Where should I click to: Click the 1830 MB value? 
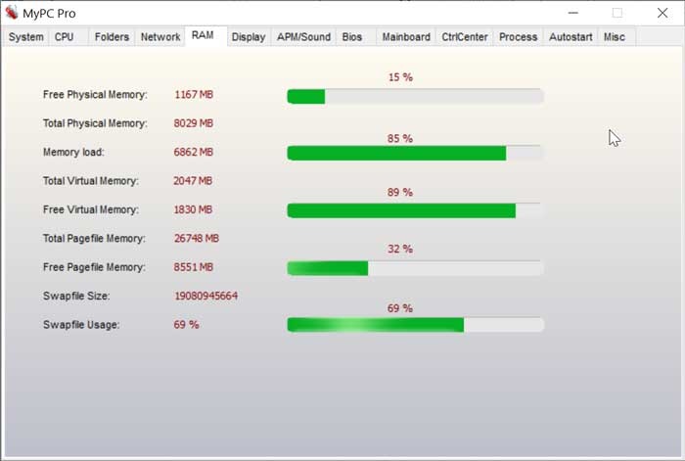point(193,209)
